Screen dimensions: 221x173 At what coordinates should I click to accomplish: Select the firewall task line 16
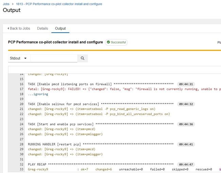pos(101,84)
